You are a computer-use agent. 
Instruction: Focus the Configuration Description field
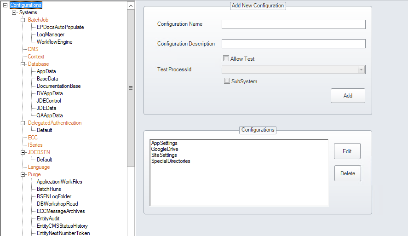coord(293,44)
